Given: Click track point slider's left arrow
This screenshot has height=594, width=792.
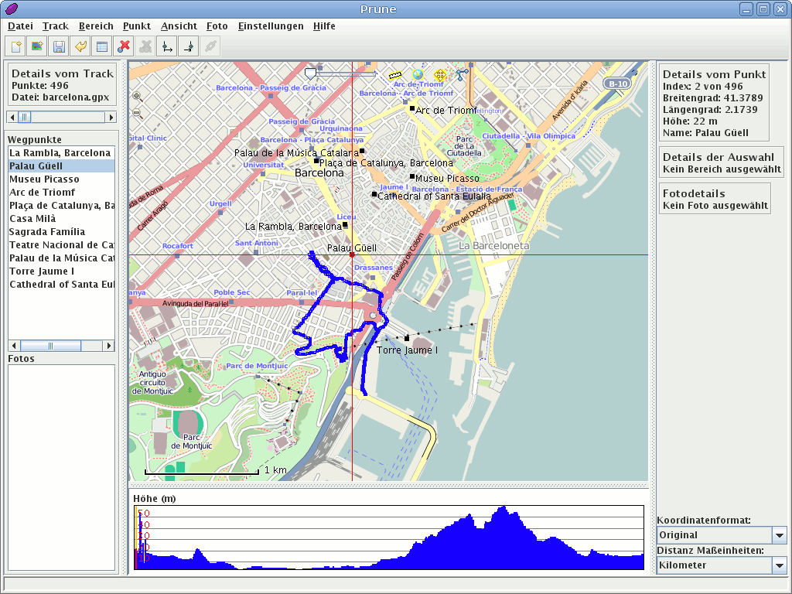Looking at the screenshot, I should 12,118.
